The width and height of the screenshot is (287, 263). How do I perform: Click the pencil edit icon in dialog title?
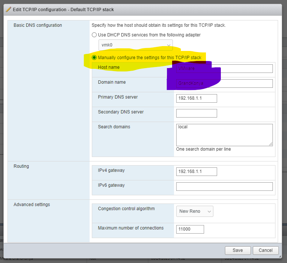[x=8, y=9]
